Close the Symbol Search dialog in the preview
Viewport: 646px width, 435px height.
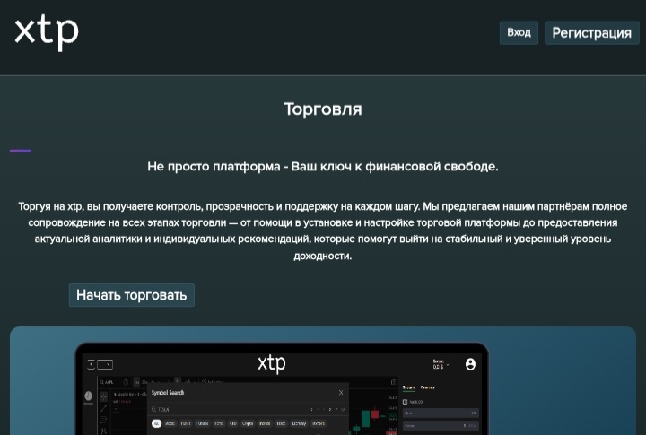(x=341, y=393)
